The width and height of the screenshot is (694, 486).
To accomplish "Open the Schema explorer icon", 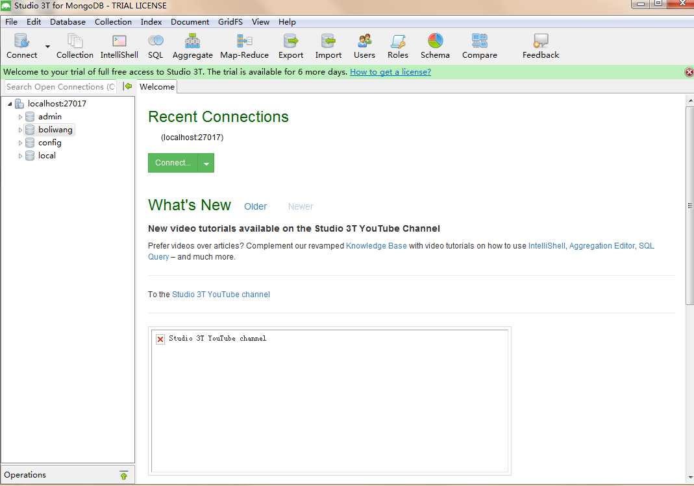I will pyautogui.click(x=435, y=41).
